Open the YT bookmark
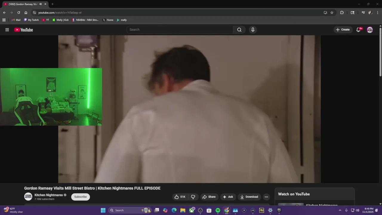 coord(45,20)
